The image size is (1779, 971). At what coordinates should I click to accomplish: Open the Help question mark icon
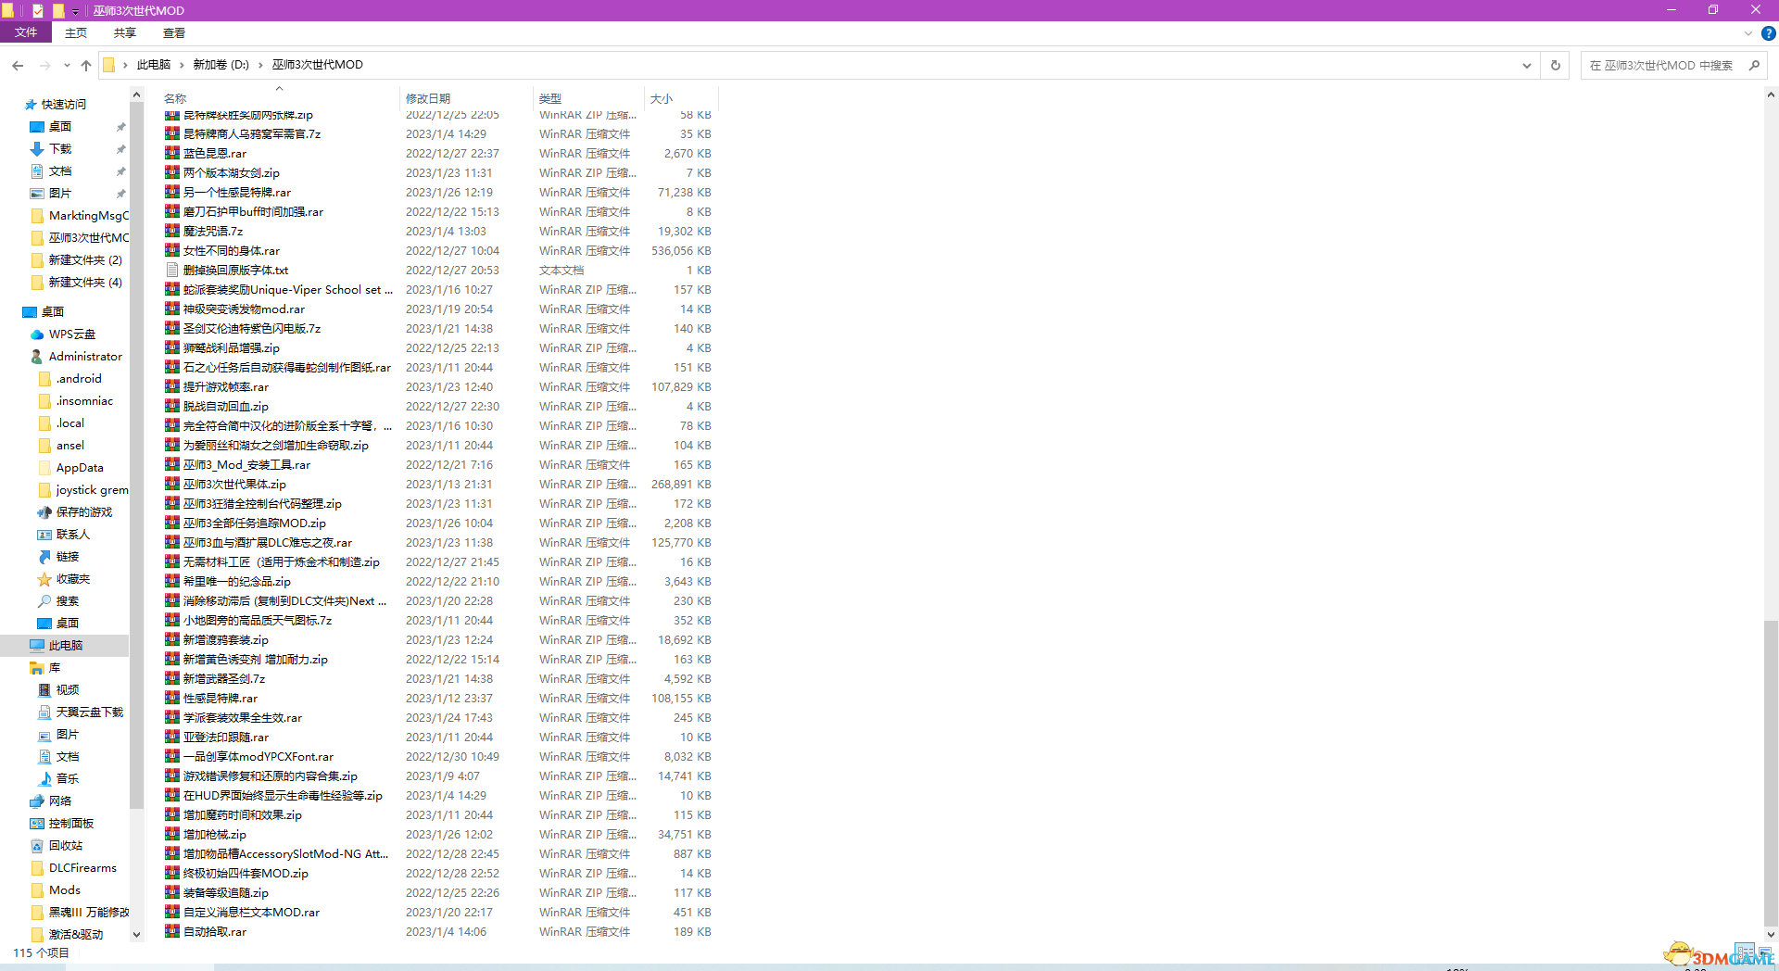[1768, 33]
